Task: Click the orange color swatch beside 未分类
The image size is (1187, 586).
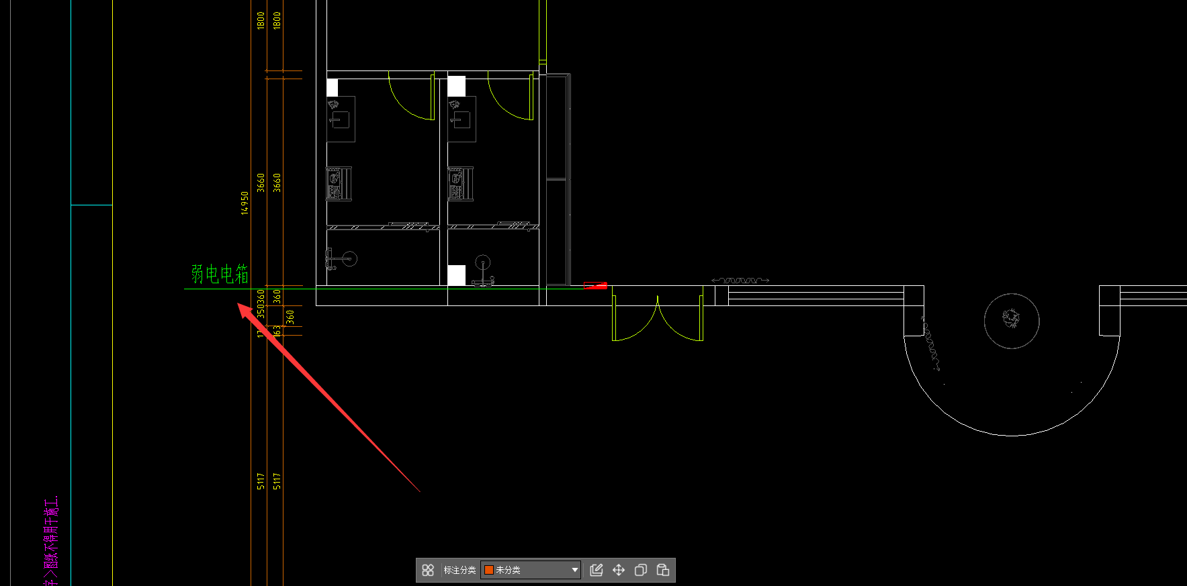Action: 489,570
